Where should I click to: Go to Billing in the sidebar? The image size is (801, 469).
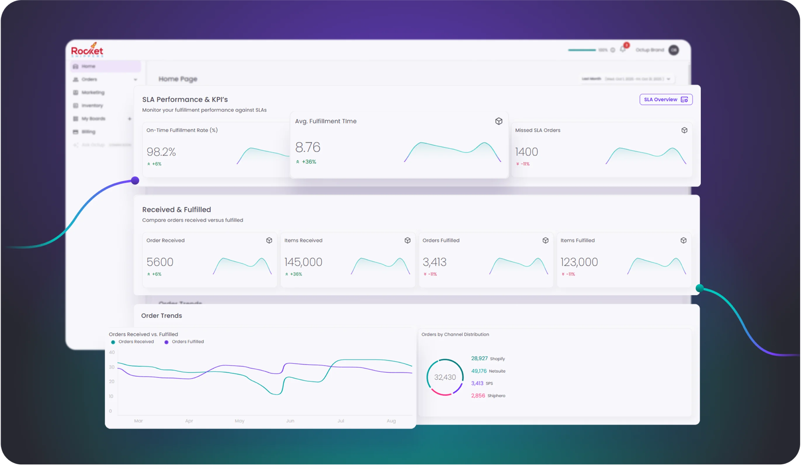point(88,132)
